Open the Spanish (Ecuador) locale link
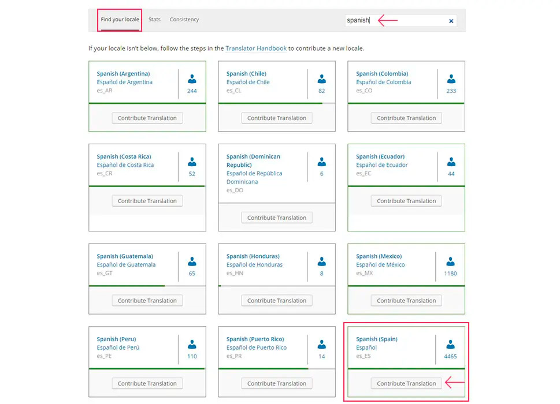 [380, 156]
